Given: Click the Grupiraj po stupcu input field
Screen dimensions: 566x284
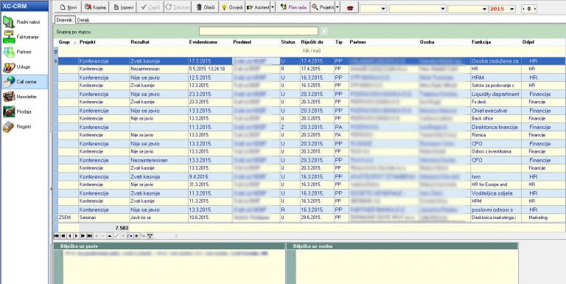Looking at the screenshot, I should [259, 32].
